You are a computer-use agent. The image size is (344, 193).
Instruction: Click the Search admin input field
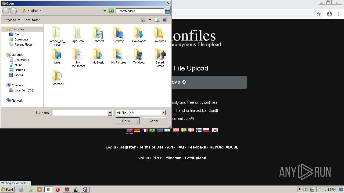(140, 11)
